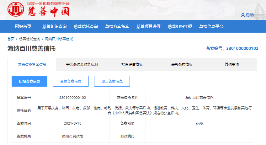
Task: Go to 网站首页 in navigation bar
Action: tap(23, 27)
